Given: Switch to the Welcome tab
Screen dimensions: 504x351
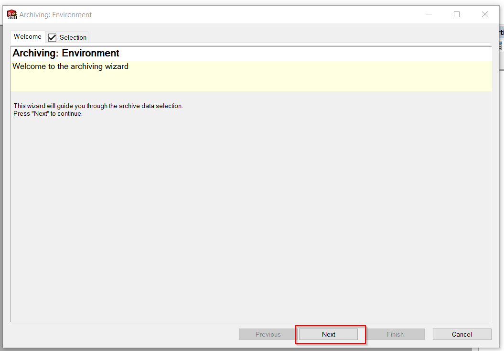Looking at the screenshot, I should coord(28,37).
